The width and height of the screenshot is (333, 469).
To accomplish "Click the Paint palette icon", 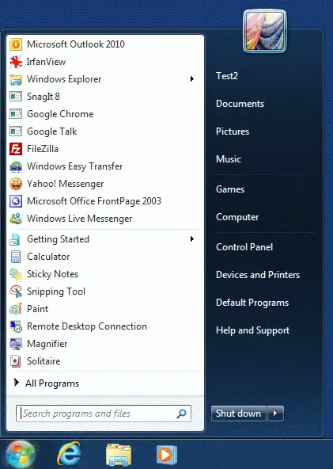I will coord(16,309).
